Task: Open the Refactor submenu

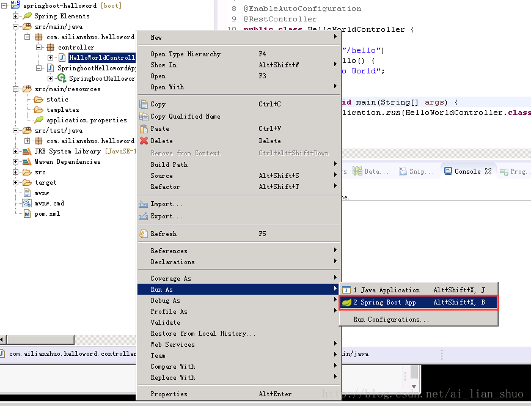Action: (x=239, y=186)
